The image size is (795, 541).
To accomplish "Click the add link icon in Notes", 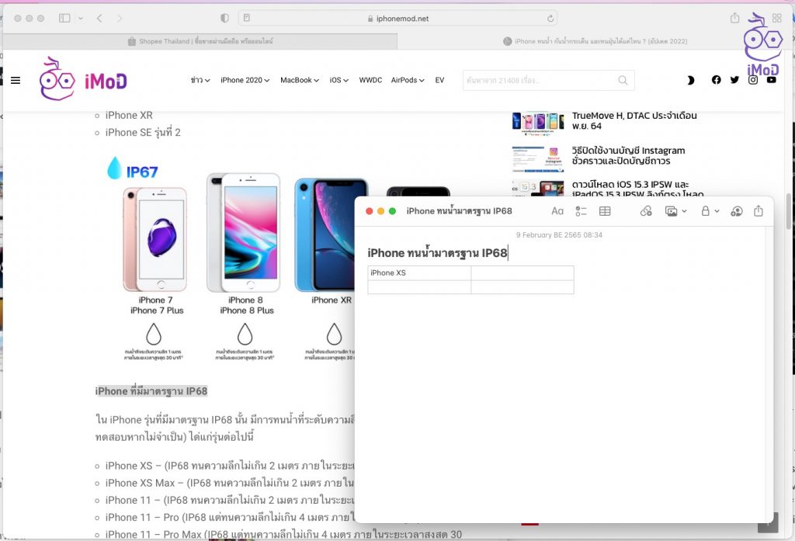I will pyautogui.click(x=646, y=211).
